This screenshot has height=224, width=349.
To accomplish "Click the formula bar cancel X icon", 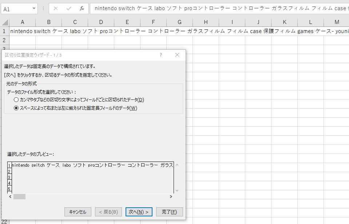I will (56, 8).
